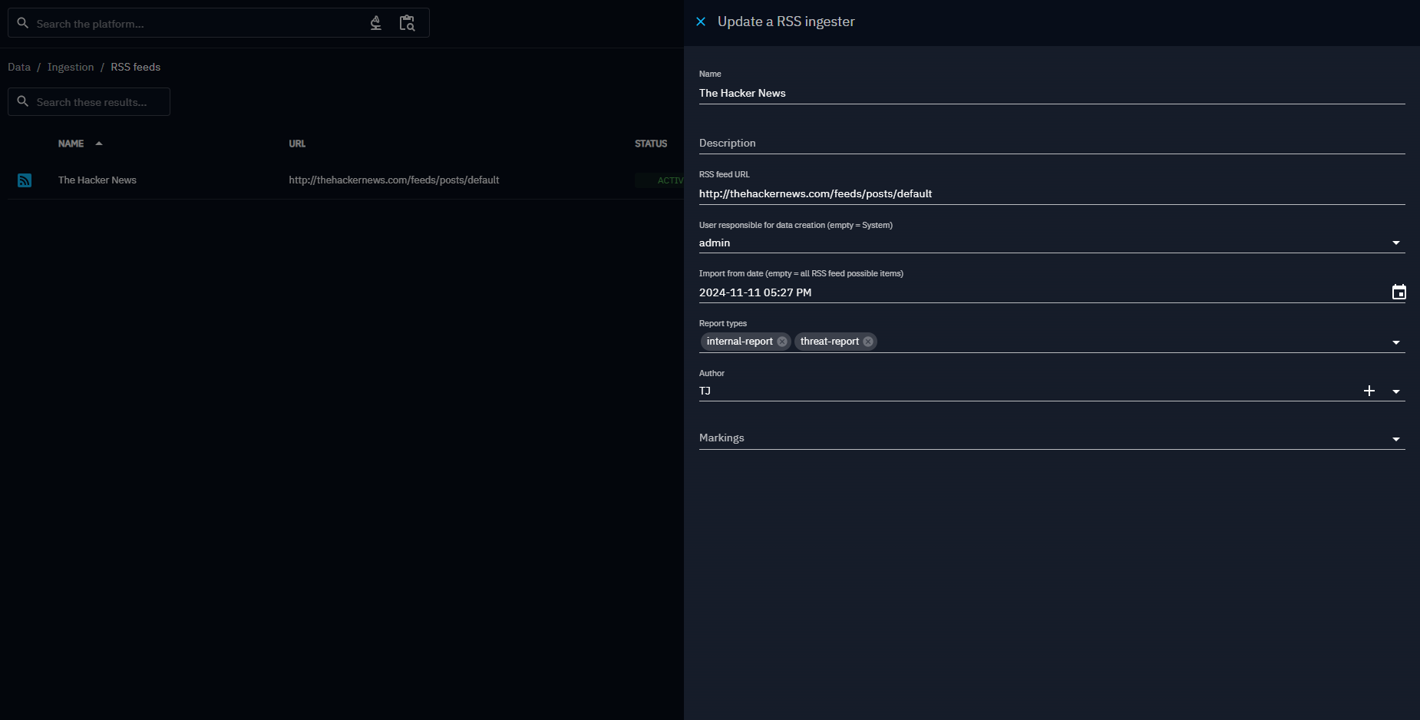Image resolution: width=1420 pixels, height=720 pixels.
Task: Navigate to Ingestion breadcrumb link
Action: (x=71, y=67)
